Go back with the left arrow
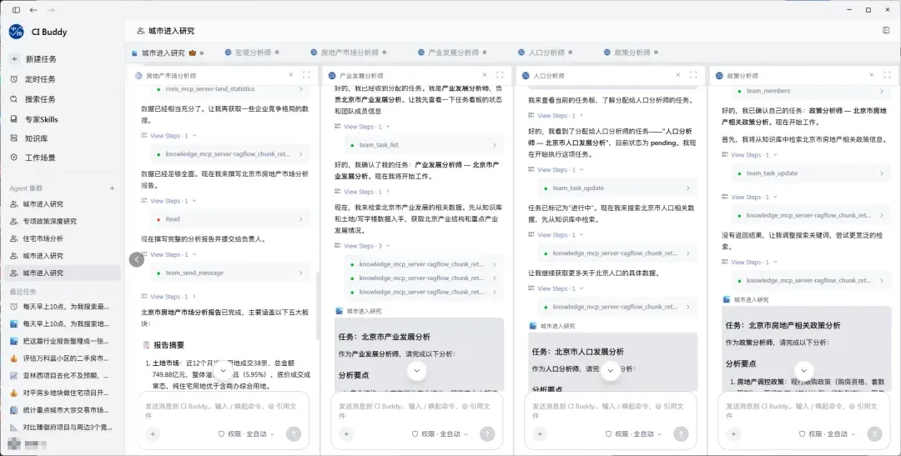The image size is (901, 456). tap(33, 10)
